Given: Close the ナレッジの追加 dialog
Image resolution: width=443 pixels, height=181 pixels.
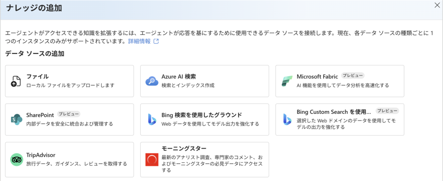Looking at the screenshot, I should pos(437,6).
